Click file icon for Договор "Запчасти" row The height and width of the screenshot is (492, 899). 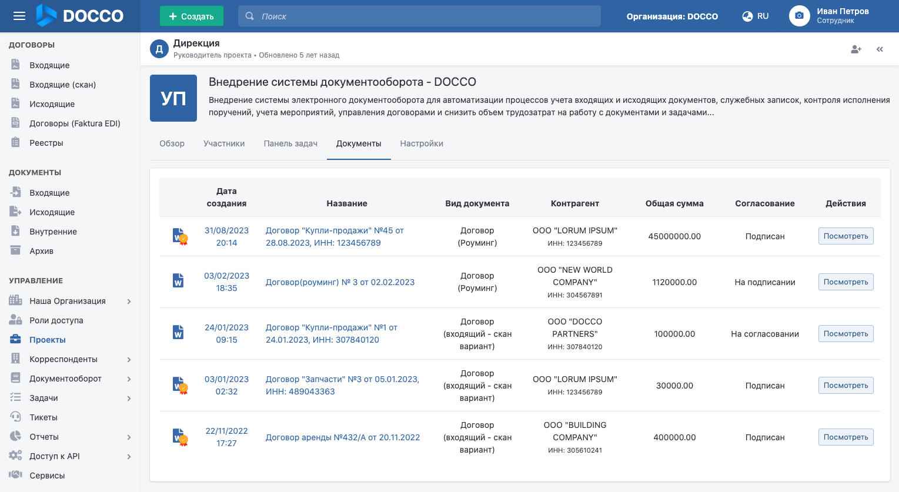[x=179, y=386]
